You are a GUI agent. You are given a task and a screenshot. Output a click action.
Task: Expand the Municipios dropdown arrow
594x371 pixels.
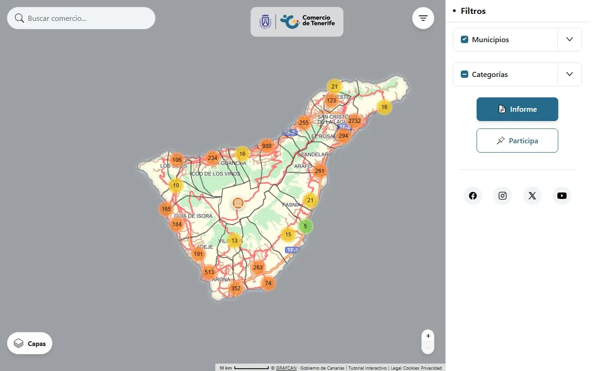pyautogui.click(x=570, y=39)
